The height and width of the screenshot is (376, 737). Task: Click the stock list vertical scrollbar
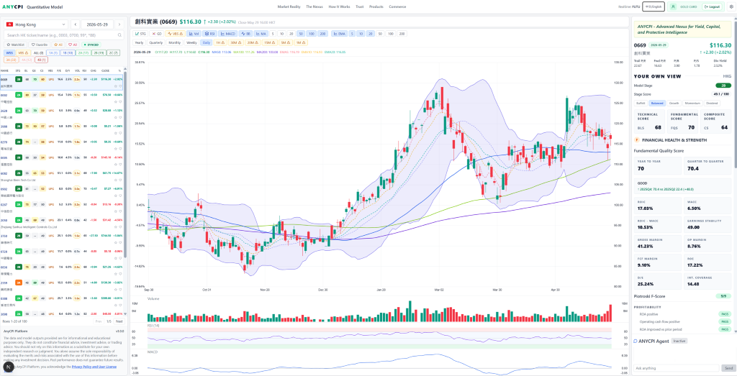pyautogui.click(x=125, y=165)
